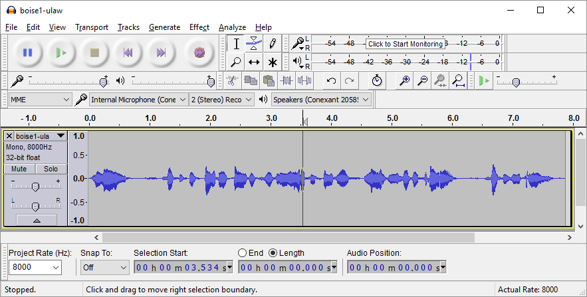Click the track pan L-R slider thumb
This screenshot has width=587, height=297.
[35, 207]
